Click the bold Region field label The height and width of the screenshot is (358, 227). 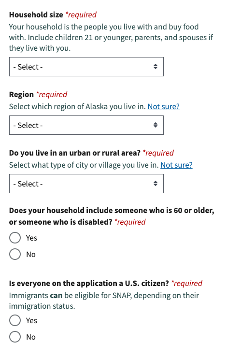(21, 94)
